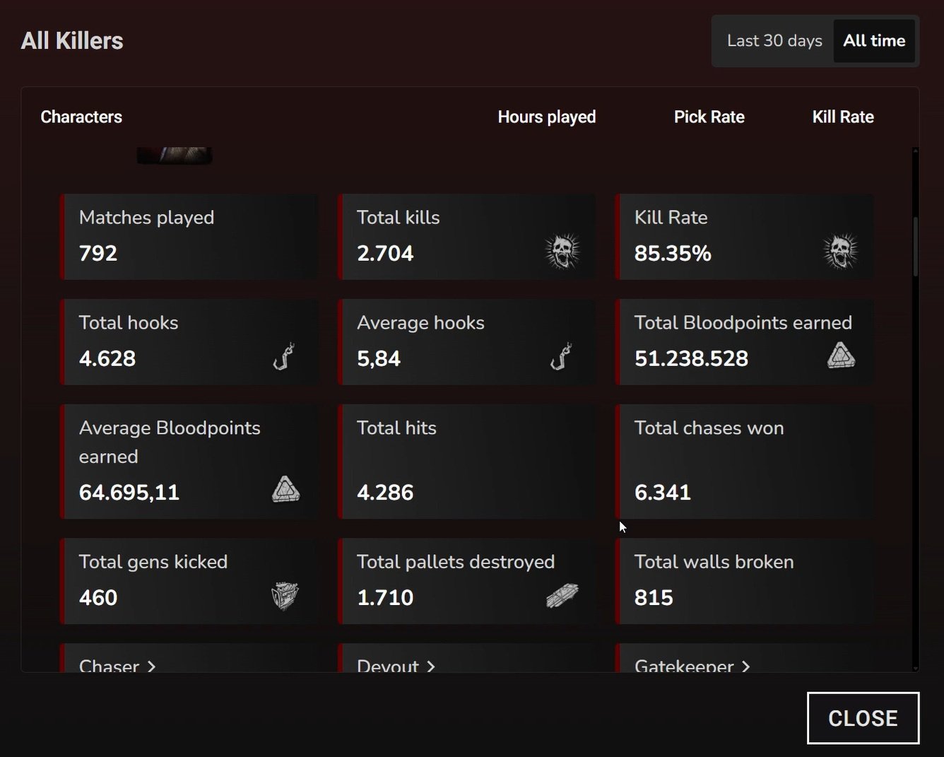Close the All Killers dialog
This screenshot has height=757, width=944.
863,718
